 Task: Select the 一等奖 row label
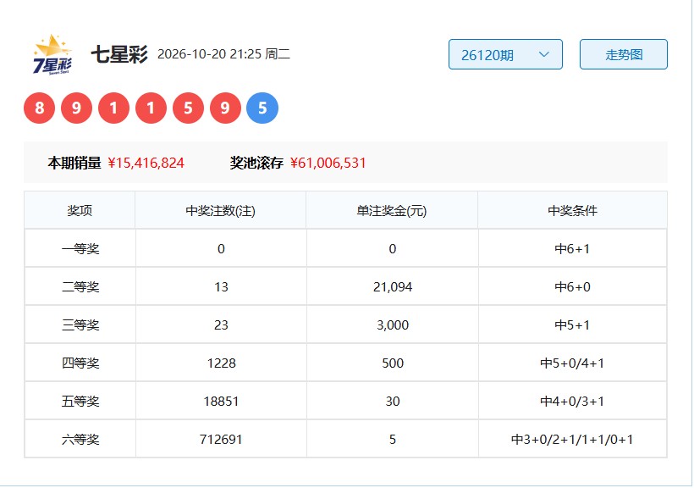[x=80, y=248]
